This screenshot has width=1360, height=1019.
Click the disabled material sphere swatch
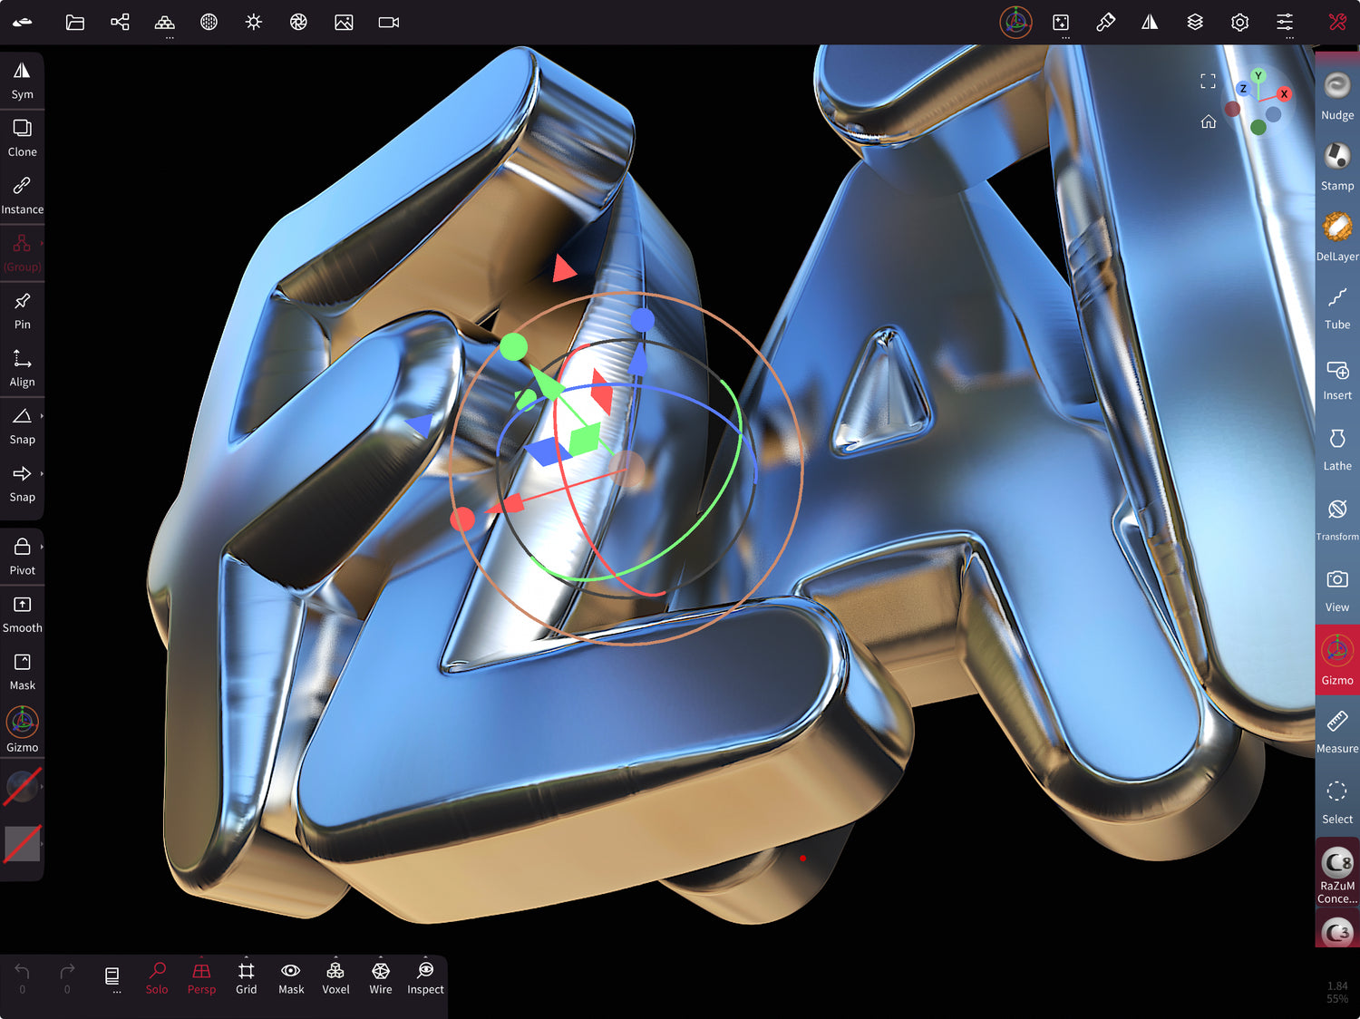tap(22, 787)
